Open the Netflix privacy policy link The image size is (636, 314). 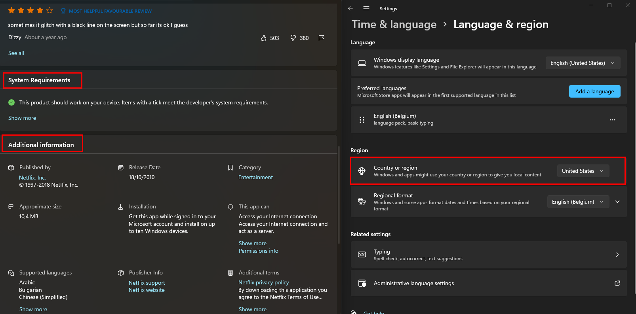[264, 282]
